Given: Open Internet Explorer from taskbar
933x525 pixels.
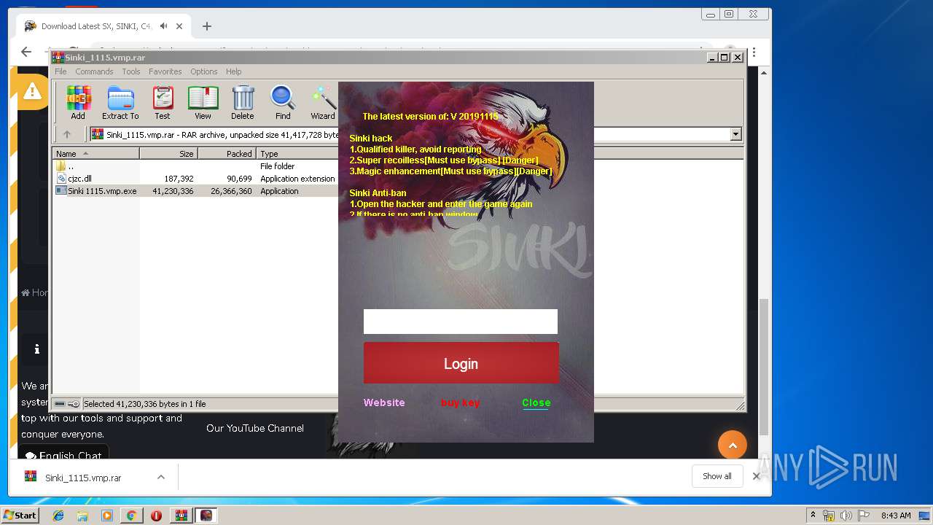Looking at the screenshot, I should pos(58,516).
